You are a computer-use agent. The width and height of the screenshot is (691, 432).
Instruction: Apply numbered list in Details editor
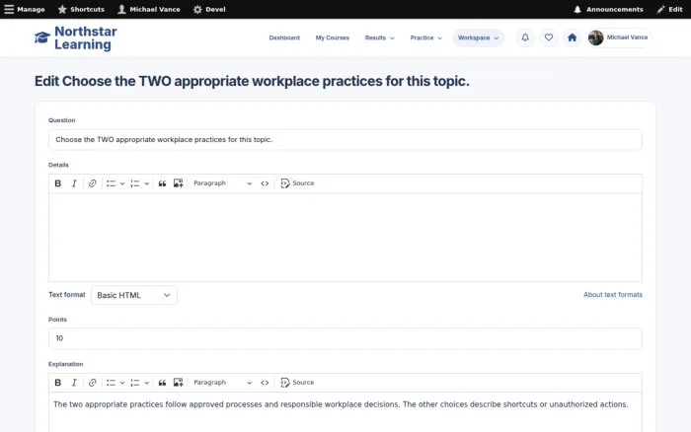pyautogui.click(x=135, y=183)
